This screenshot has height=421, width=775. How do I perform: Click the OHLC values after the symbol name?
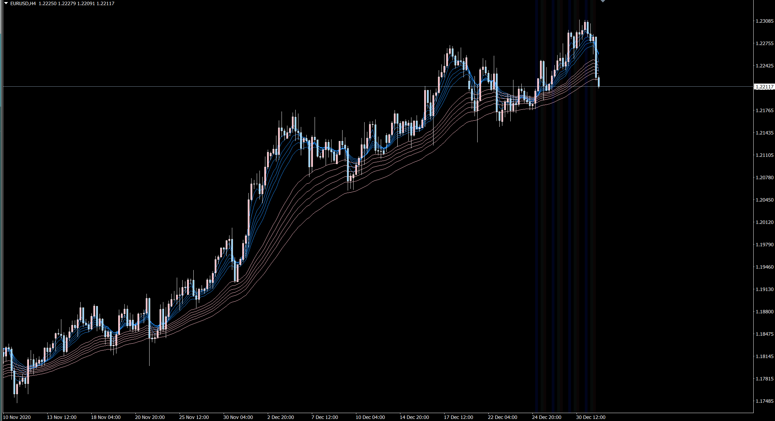click(77, 3)
